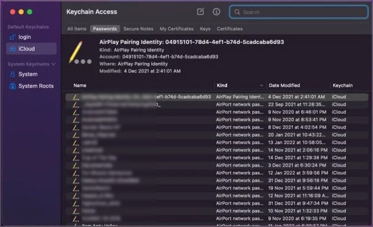This screenshot has width=373, height=227.
Task: Select the row modified 14 Dec 2021
Action: click(x=217, y=157)
